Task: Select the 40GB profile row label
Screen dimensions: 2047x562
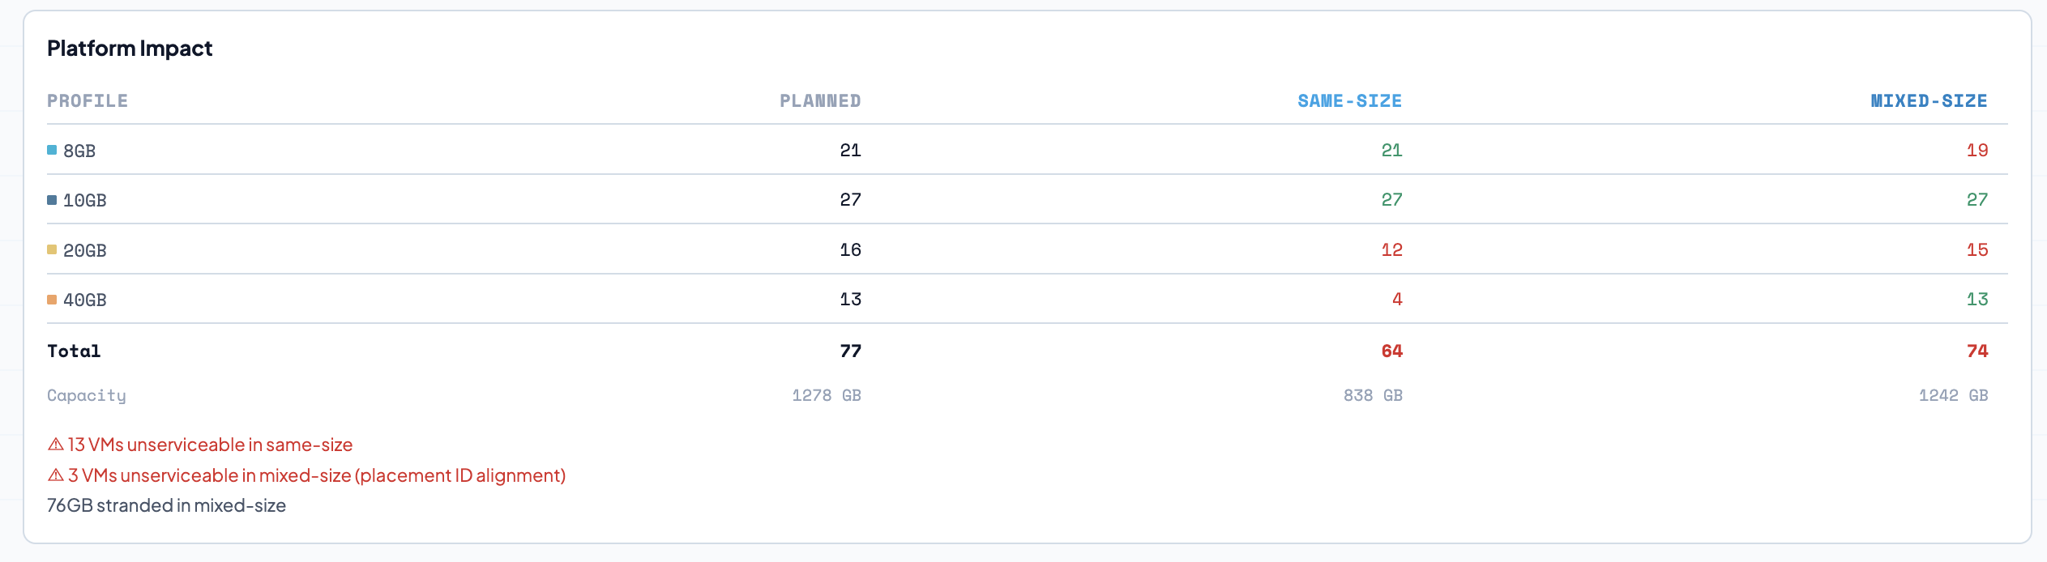Action: coord(85,300)
